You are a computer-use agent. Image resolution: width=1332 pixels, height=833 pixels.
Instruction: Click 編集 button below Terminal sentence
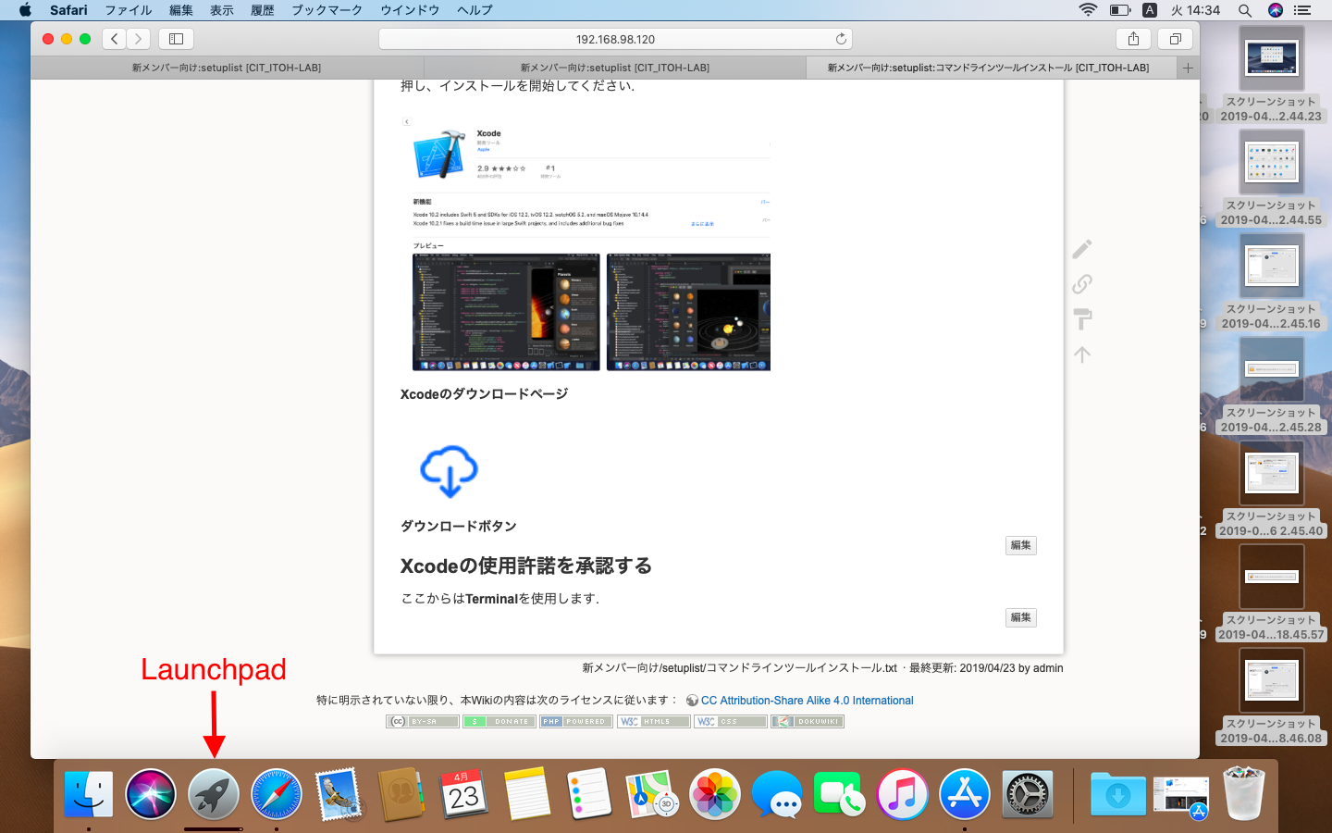click(1021, 617)
